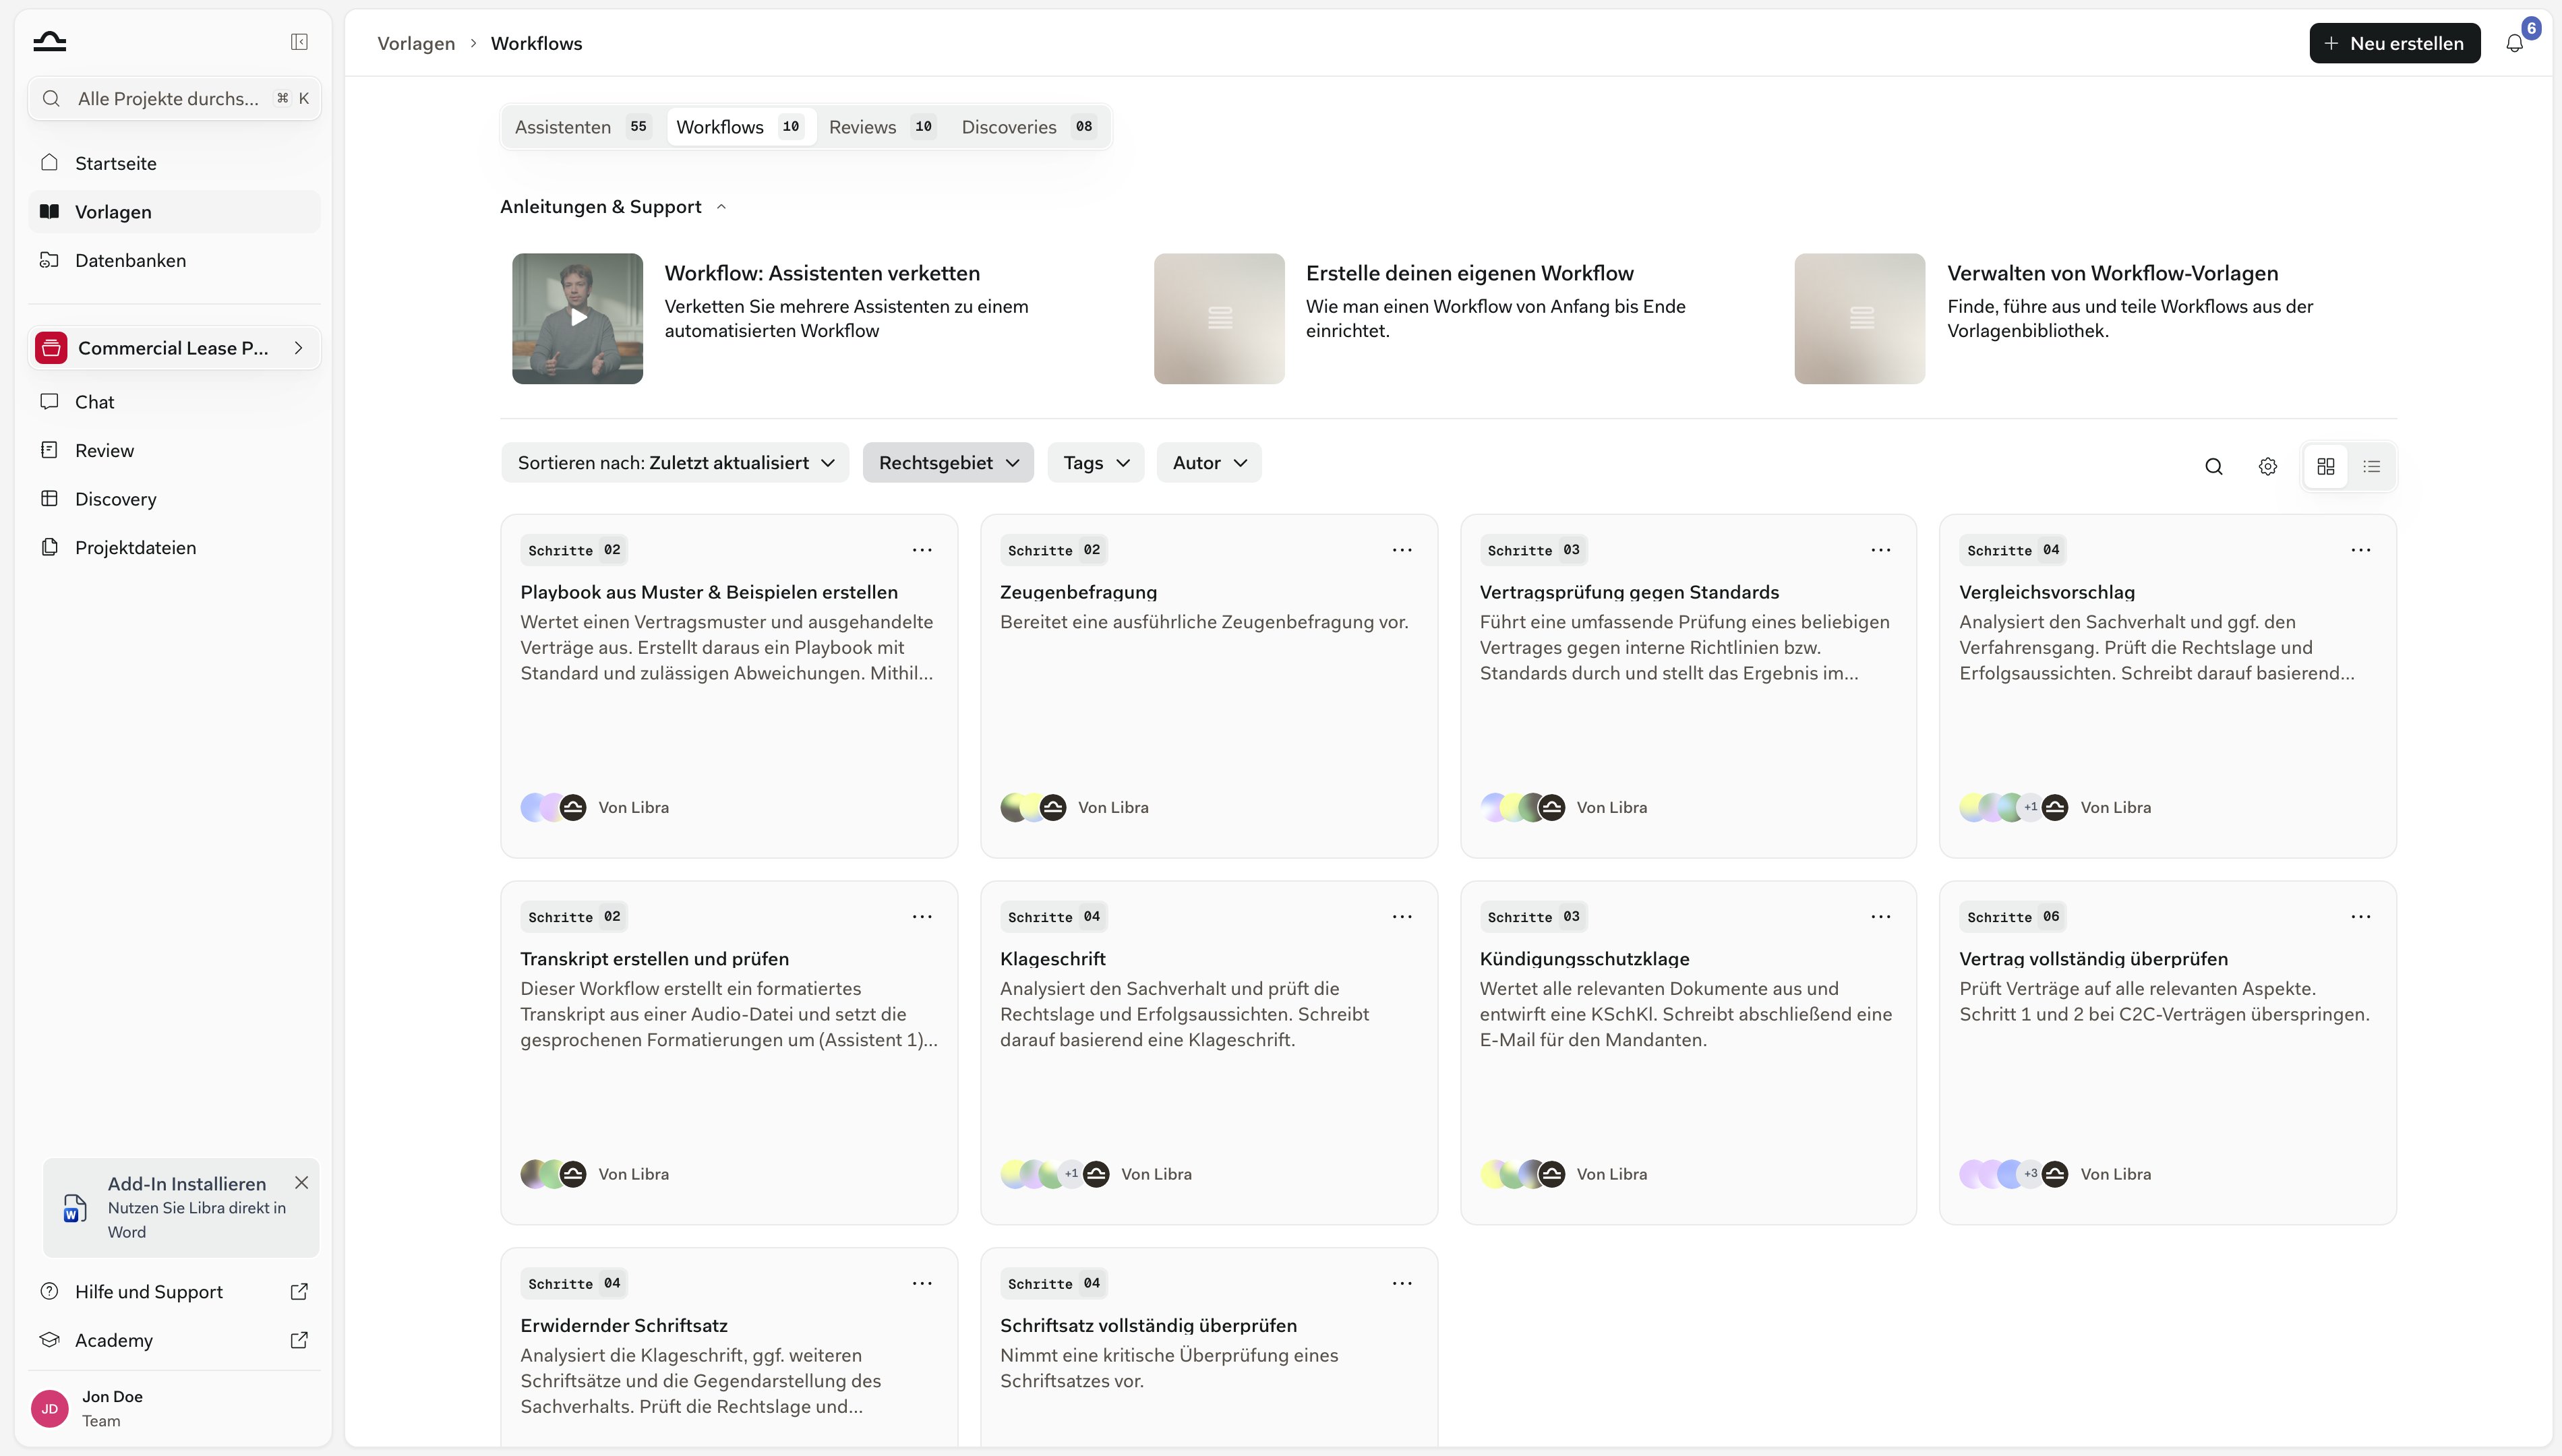Open options menu for Zeugenbefragung card
Screen dimensions: 2562x1456
(1402, 550)
